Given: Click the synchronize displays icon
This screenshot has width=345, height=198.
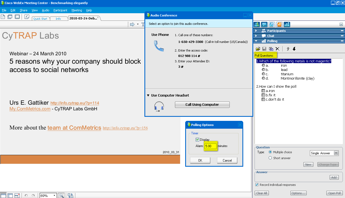Looking at the screenshot, I should (x=70, y=195).
